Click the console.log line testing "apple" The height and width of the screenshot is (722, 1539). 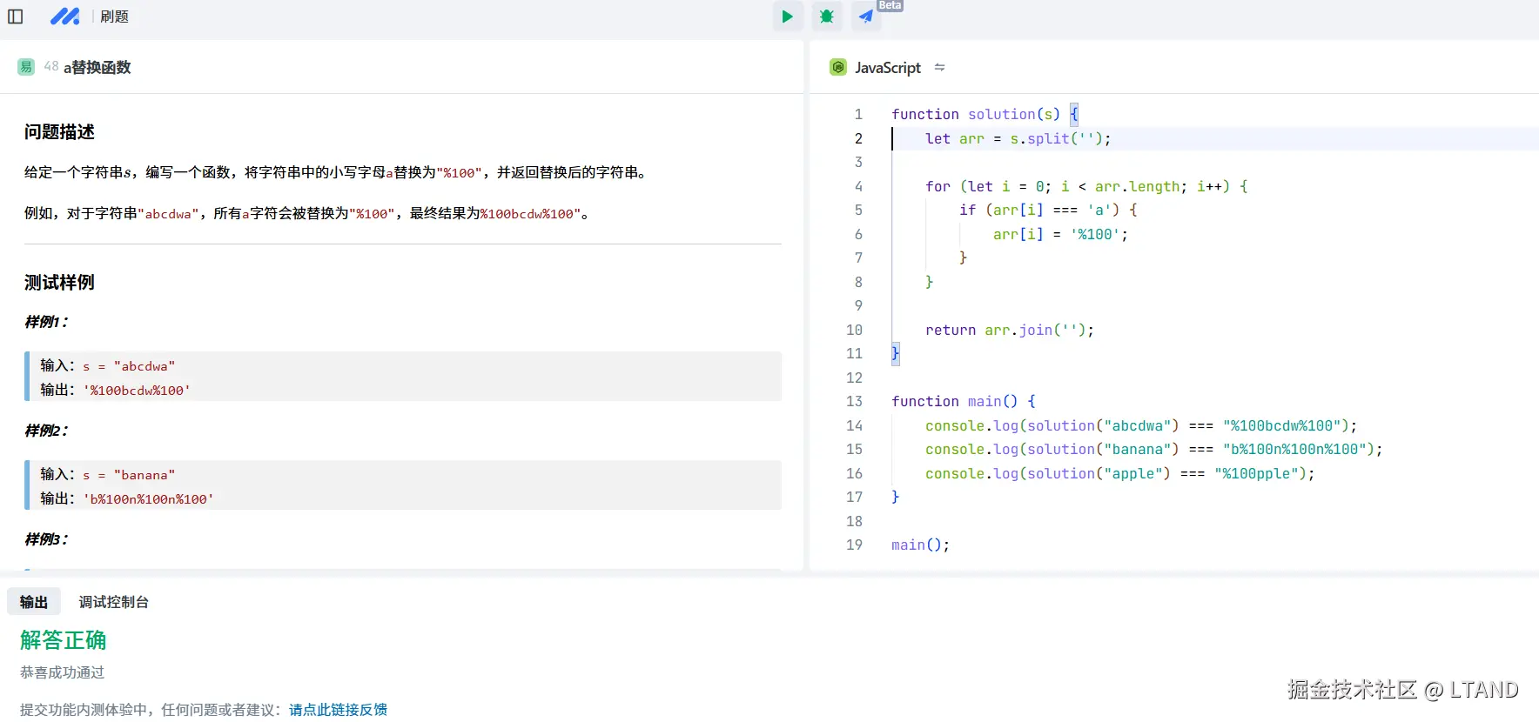click(1119, 473)
